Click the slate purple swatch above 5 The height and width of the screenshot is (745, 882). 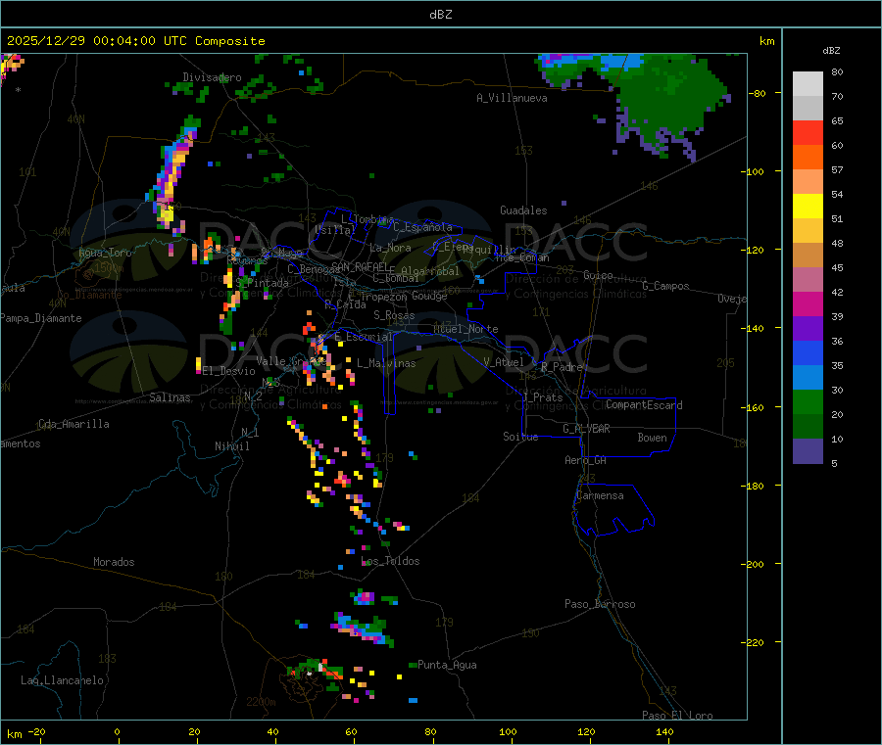(x=808, y=450)
